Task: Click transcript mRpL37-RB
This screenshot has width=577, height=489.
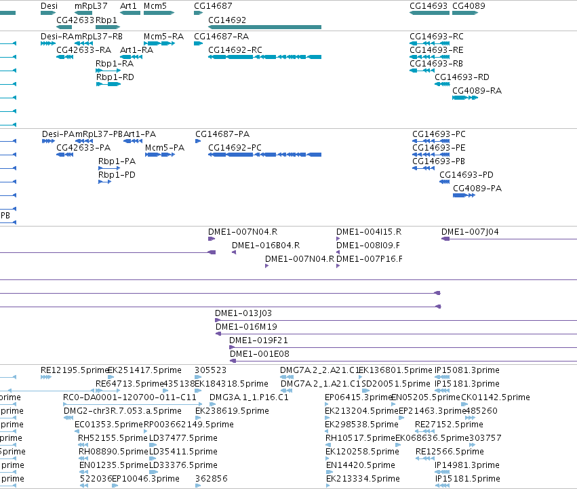Action: [x=98, y=37]
